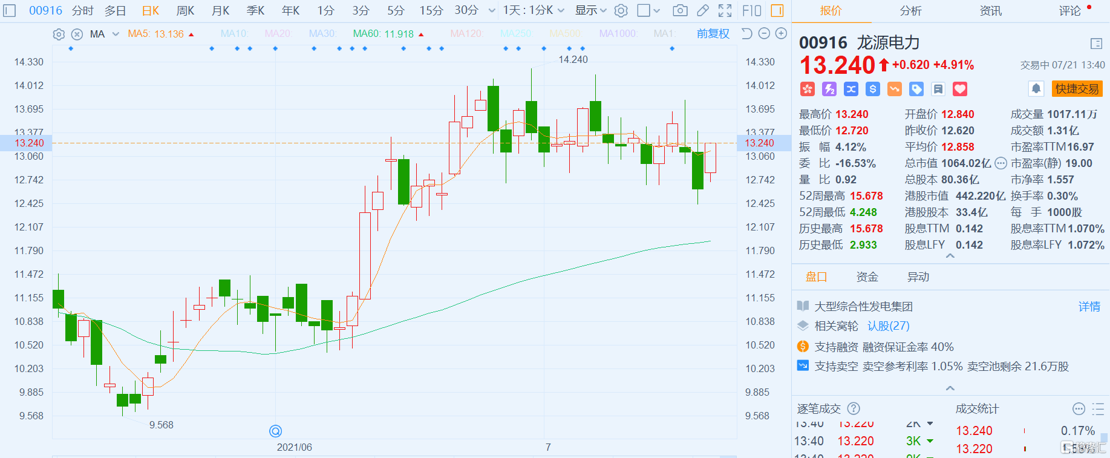
Task: Open layout square dropdown arrow
Action: pos(657,10)
